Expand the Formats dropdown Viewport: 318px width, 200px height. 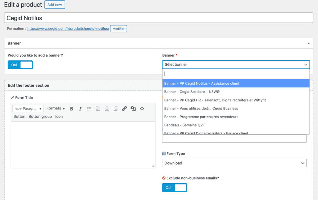click(56, 108)
